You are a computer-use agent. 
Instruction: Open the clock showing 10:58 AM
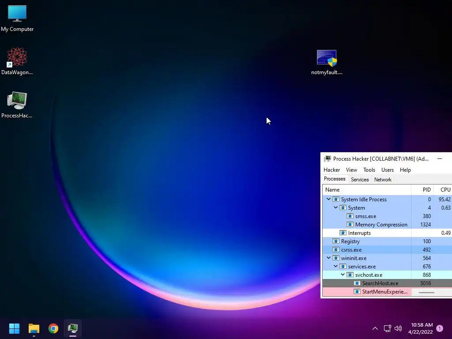421,328
